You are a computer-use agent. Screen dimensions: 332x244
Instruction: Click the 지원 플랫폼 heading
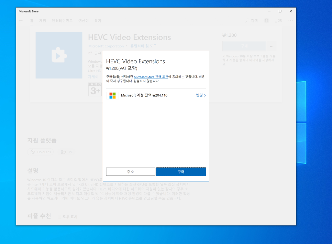tap(42, 140)
